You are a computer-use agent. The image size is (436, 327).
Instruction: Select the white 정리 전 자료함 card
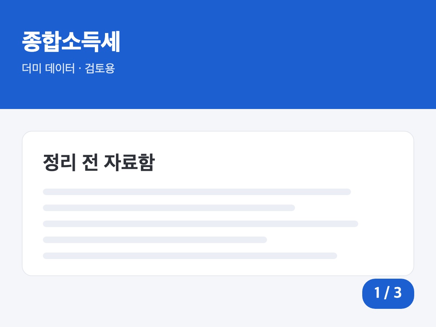[x=218, y=203]
